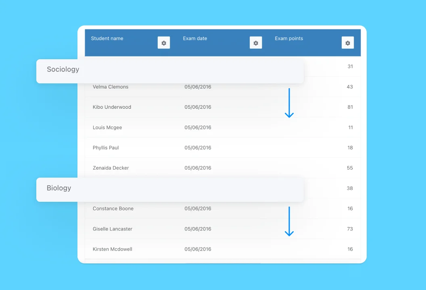Open the Exam points column settings gear
Viewport: 426px width, 290px height.
pyautogui.click(x=348, y=42)
